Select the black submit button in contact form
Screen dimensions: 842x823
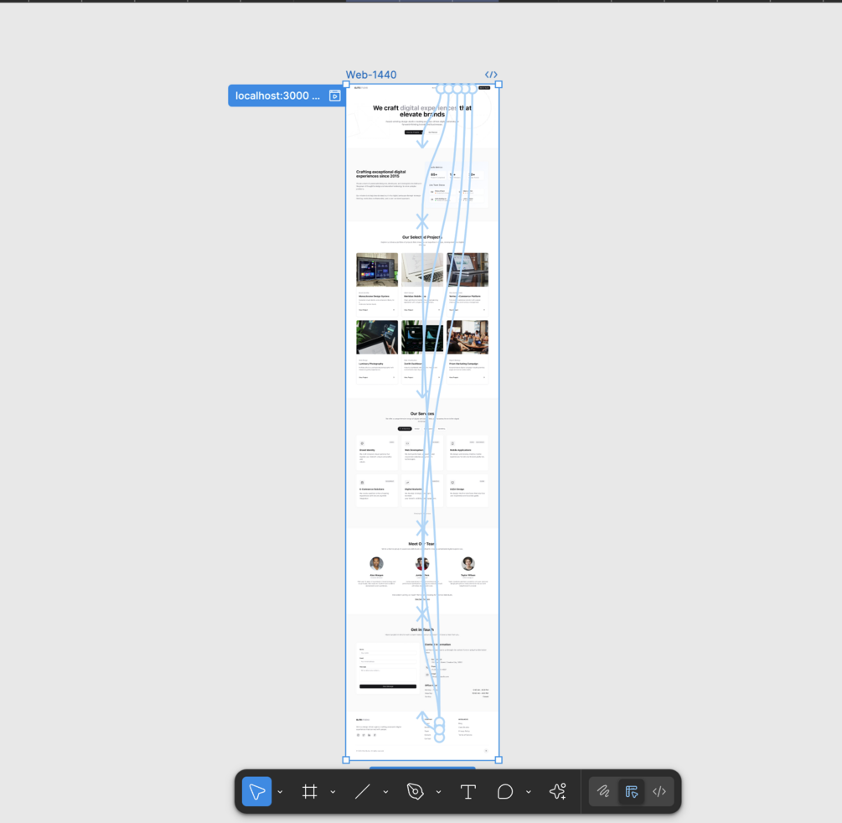(x=388, y=686)
